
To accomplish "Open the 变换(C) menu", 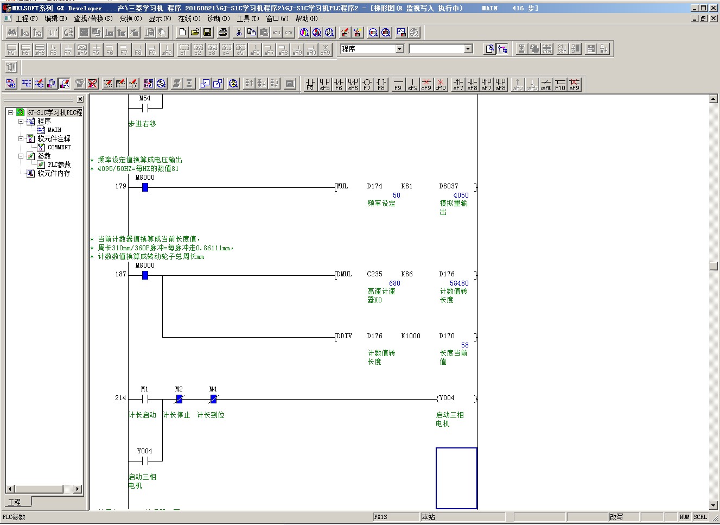I will click(x=130, y=18).
